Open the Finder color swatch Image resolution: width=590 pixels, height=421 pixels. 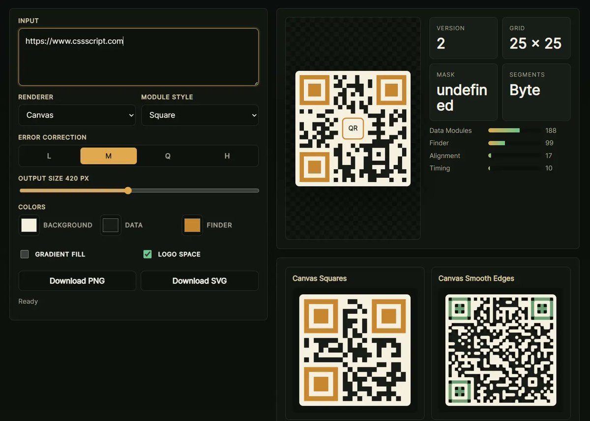(x=192, y=225)
